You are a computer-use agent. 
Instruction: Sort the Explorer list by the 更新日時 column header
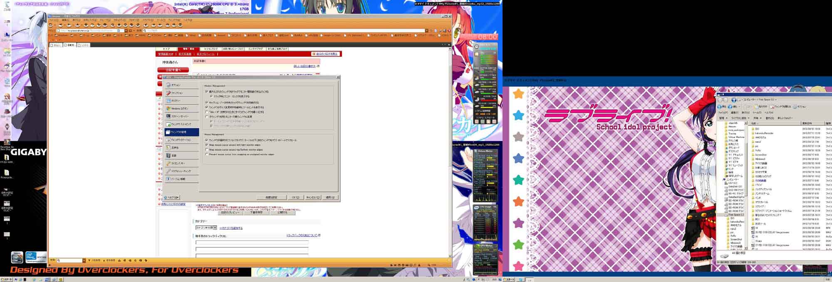(813, 123)
